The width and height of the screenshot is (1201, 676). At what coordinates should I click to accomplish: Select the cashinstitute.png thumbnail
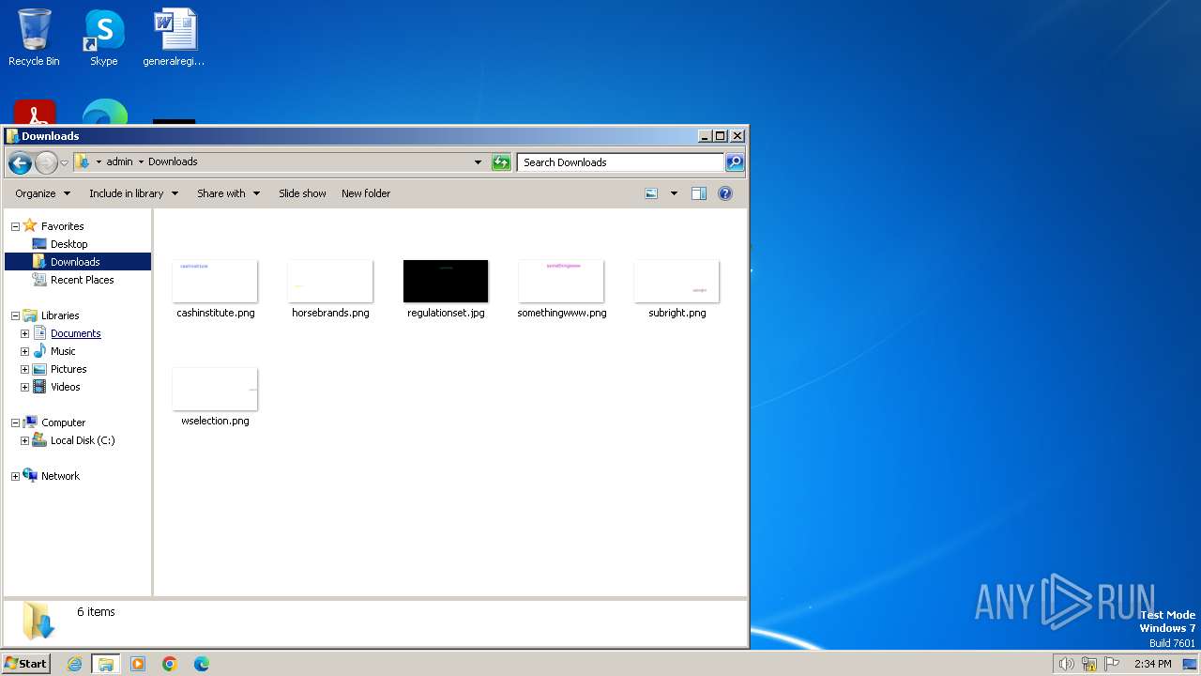(x=215, y=281)
